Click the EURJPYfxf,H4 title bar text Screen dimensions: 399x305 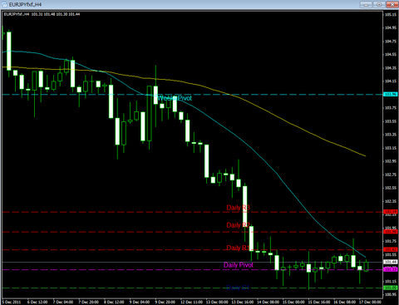tap(25, 5)
